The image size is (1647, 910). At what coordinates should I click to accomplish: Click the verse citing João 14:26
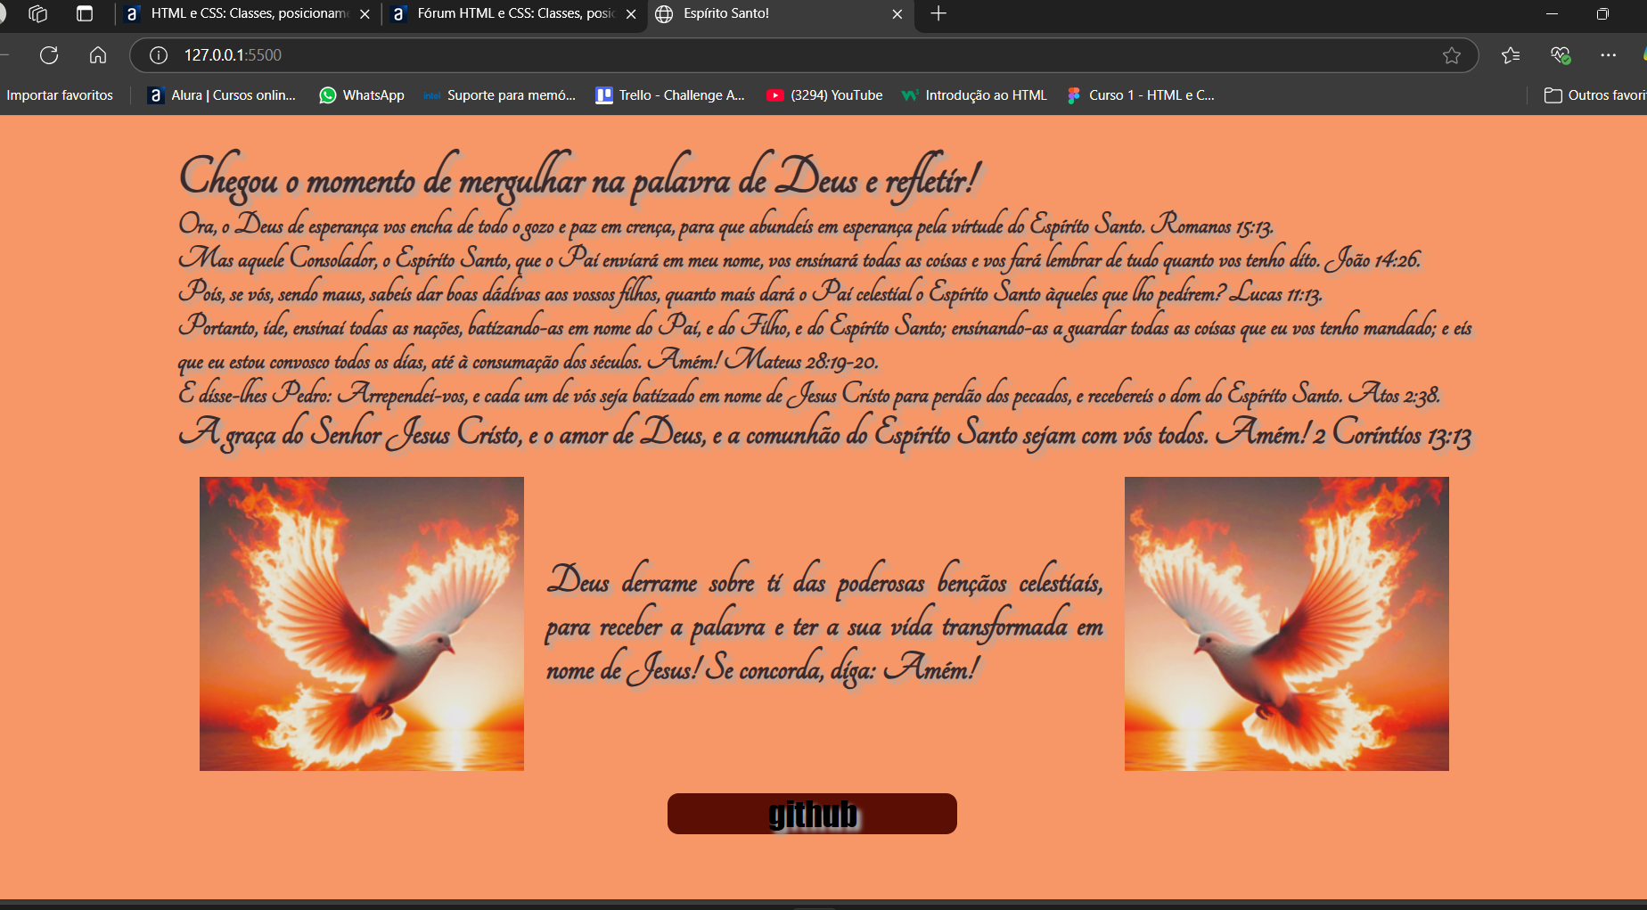tap(799, 258)
